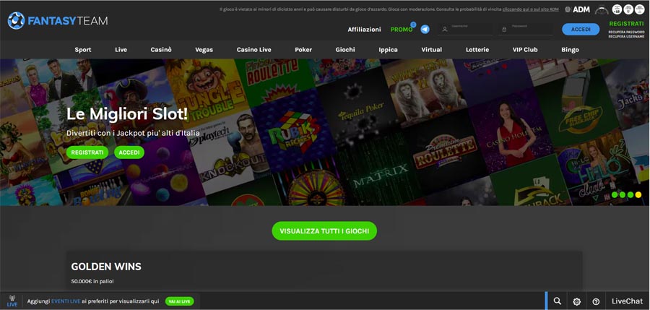The height and width of the screenshot is (310, 650).
Task: Select the yellow fourth slide dot
Action: click(638, 194)
